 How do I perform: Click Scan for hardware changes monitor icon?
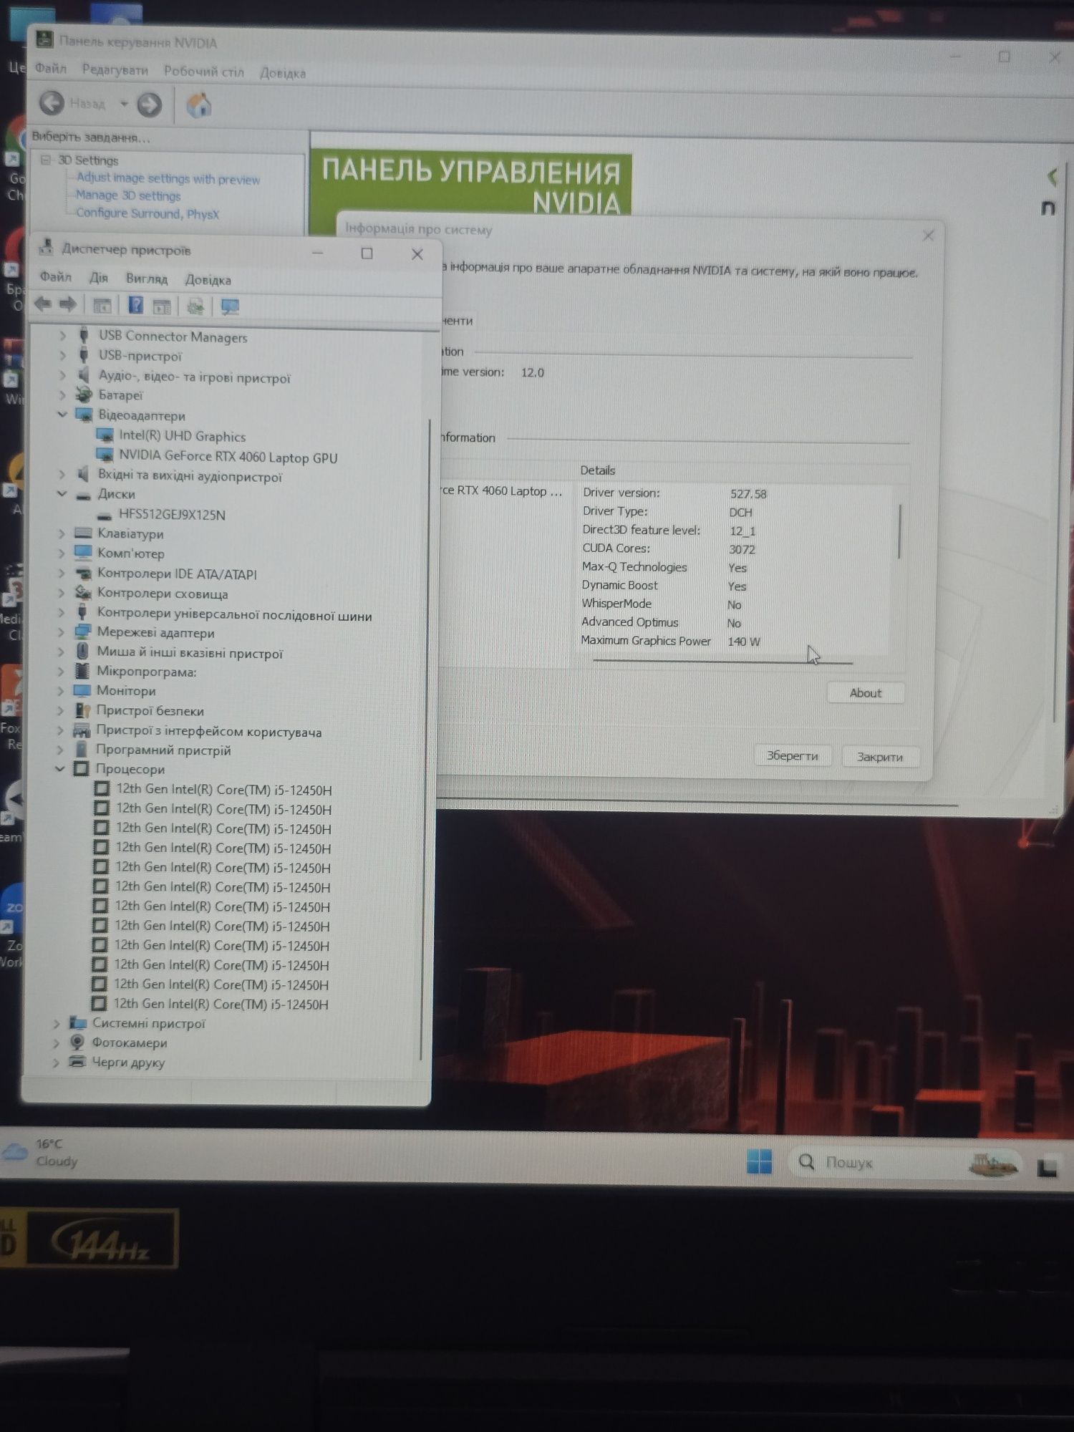click(230, 307)
